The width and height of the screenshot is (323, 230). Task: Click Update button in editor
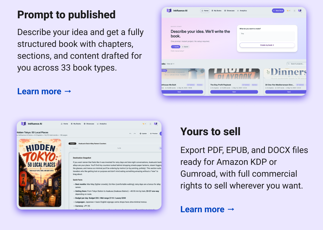[x=143, y=134]
